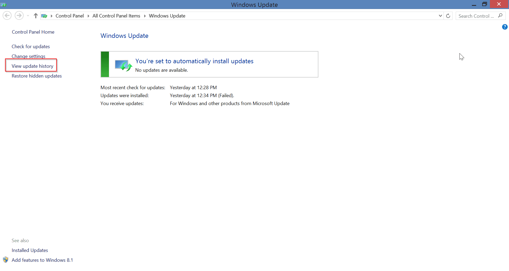Click 'No updates are available.' text
The height and width of the screenshot is (271, 509).
click(x=161, y=70)
